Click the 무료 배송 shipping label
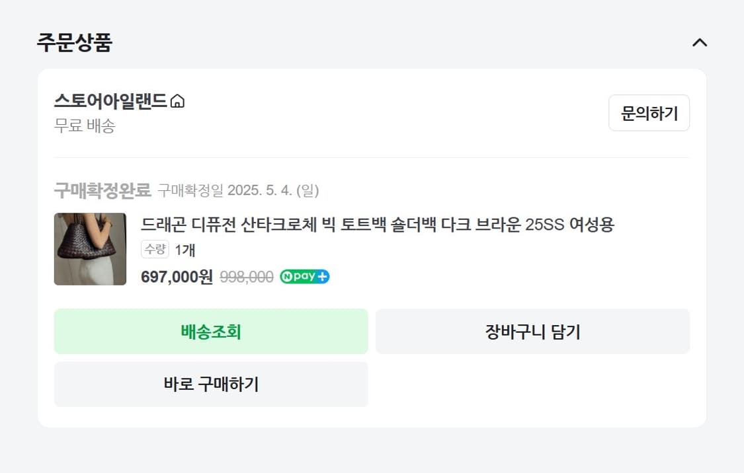 coord(85,126)
